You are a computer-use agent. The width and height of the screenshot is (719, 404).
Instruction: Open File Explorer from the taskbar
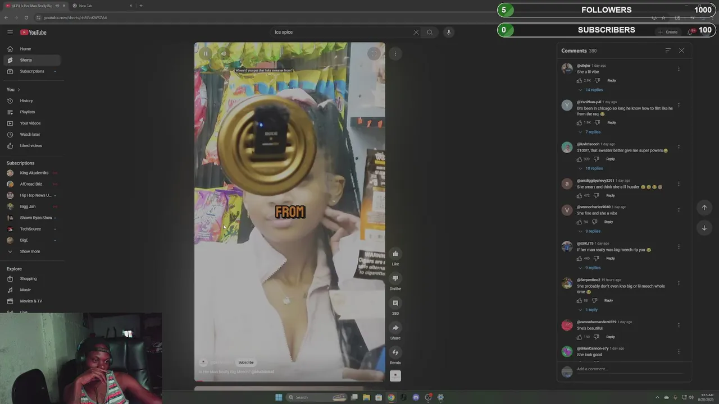tap(366, 397)
